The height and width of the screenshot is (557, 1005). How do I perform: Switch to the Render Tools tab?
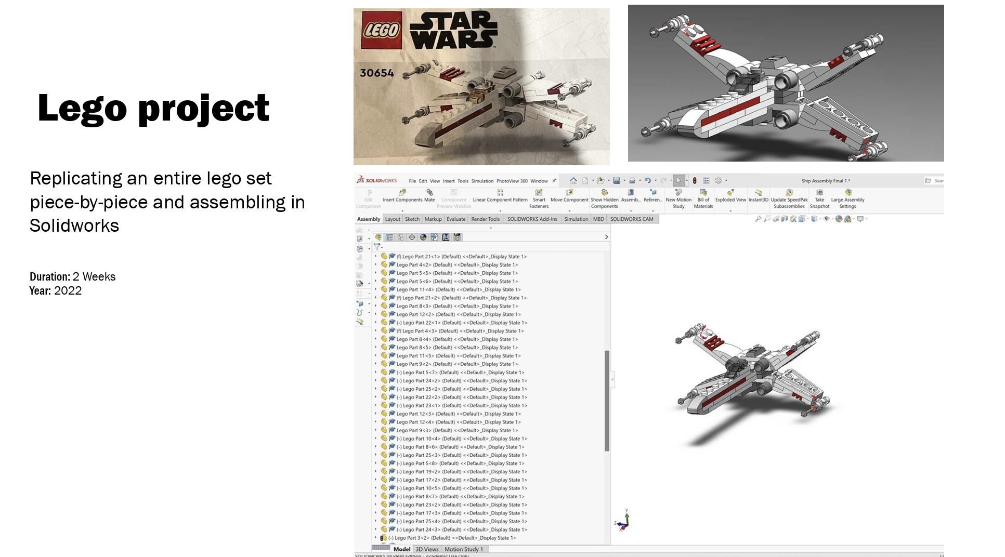coord(485,219)
